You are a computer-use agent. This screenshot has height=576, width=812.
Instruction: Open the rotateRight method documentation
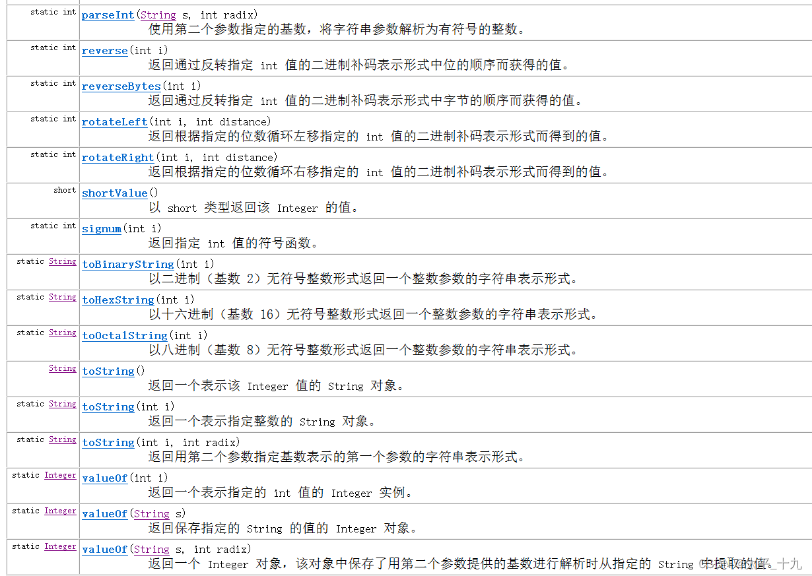pos(117,157)
